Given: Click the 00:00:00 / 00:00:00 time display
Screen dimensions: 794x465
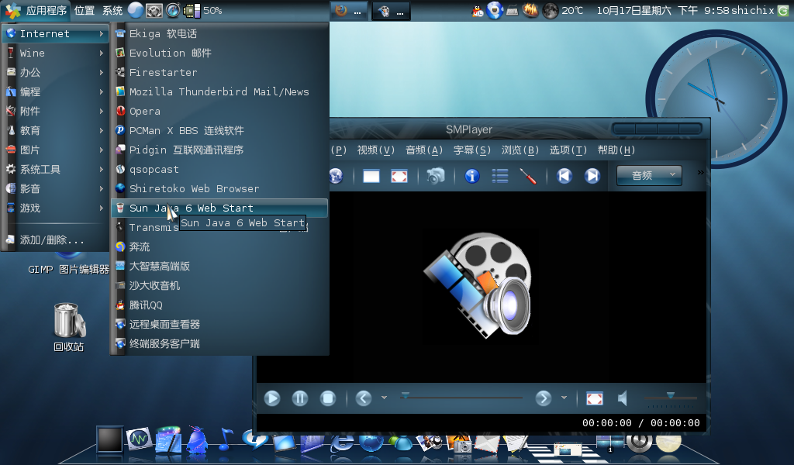Looking at the screenshot, I should pyautogui.click(x=640, y=423).
